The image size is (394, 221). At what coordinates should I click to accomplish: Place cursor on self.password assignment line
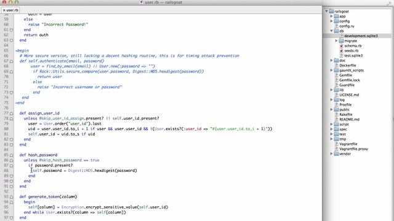(x=85, y=171)
